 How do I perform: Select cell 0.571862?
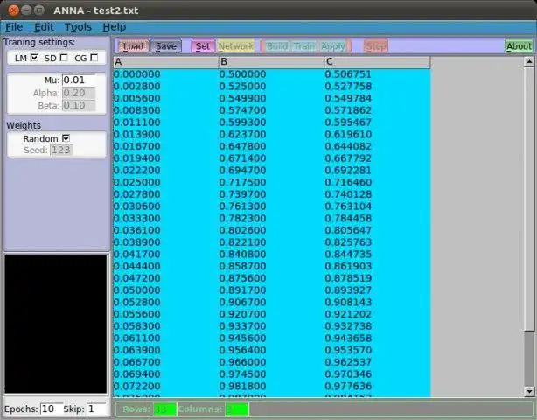tap(348, 110)
